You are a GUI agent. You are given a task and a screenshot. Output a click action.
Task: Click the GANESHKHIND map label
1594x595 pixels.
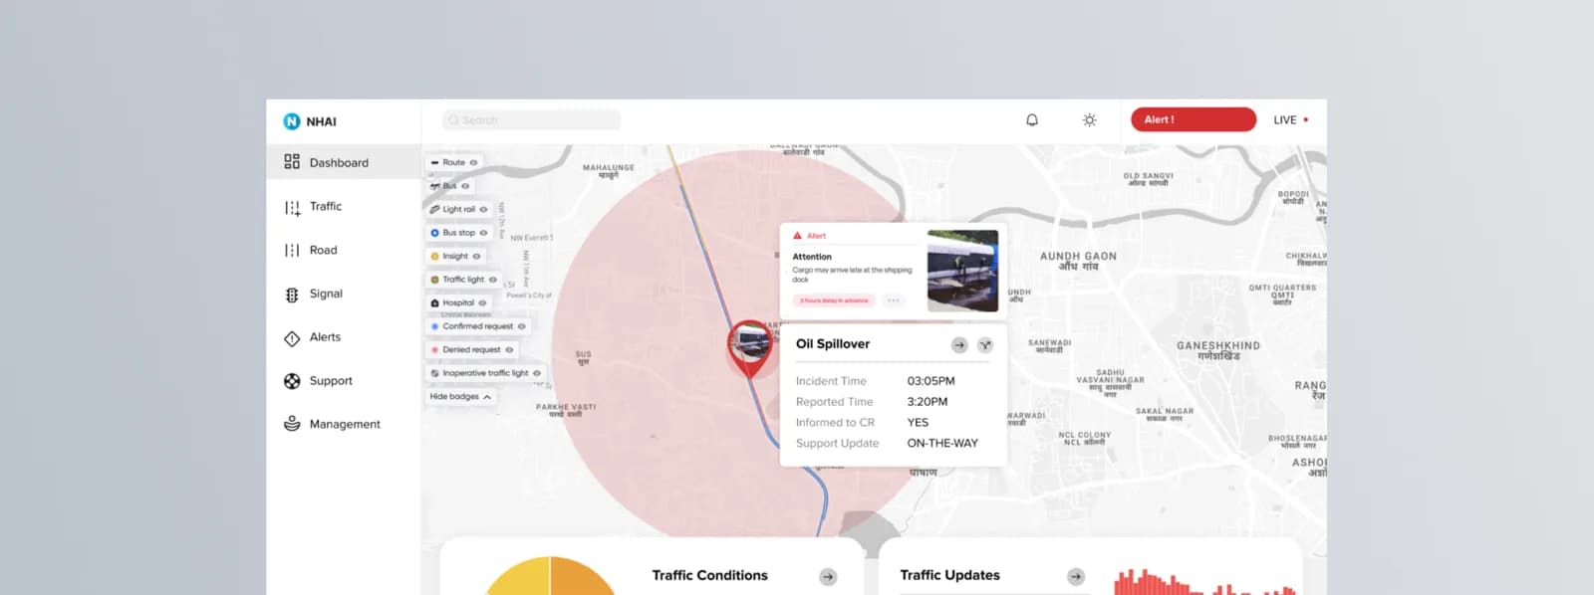click(1218, 346)
